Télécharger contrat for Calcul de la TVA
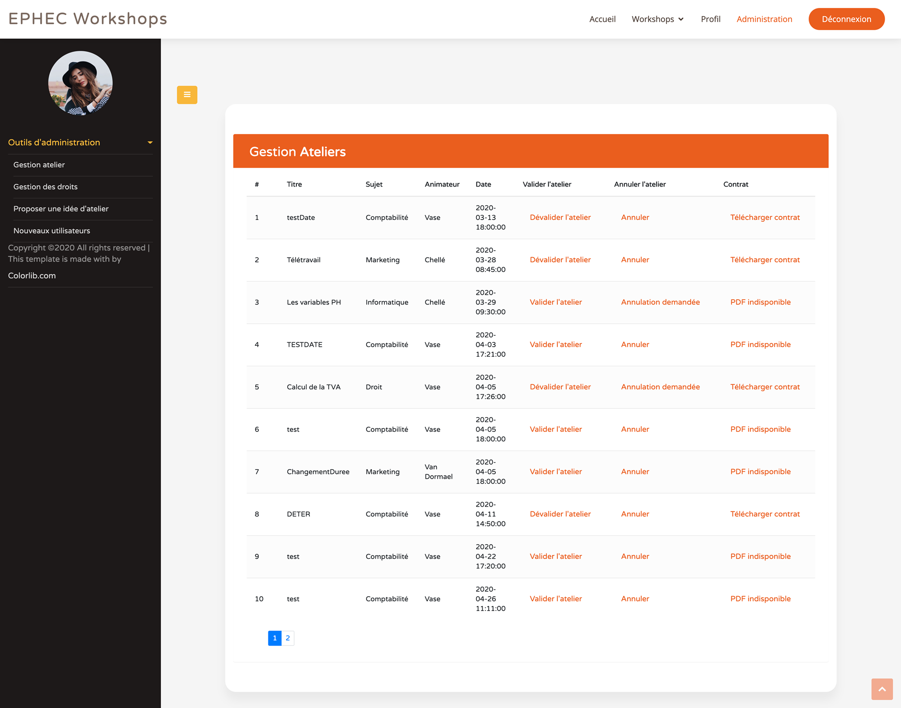The height and width of the screenshot is (708, 901). pyautogui.click(x=765, y=387)
